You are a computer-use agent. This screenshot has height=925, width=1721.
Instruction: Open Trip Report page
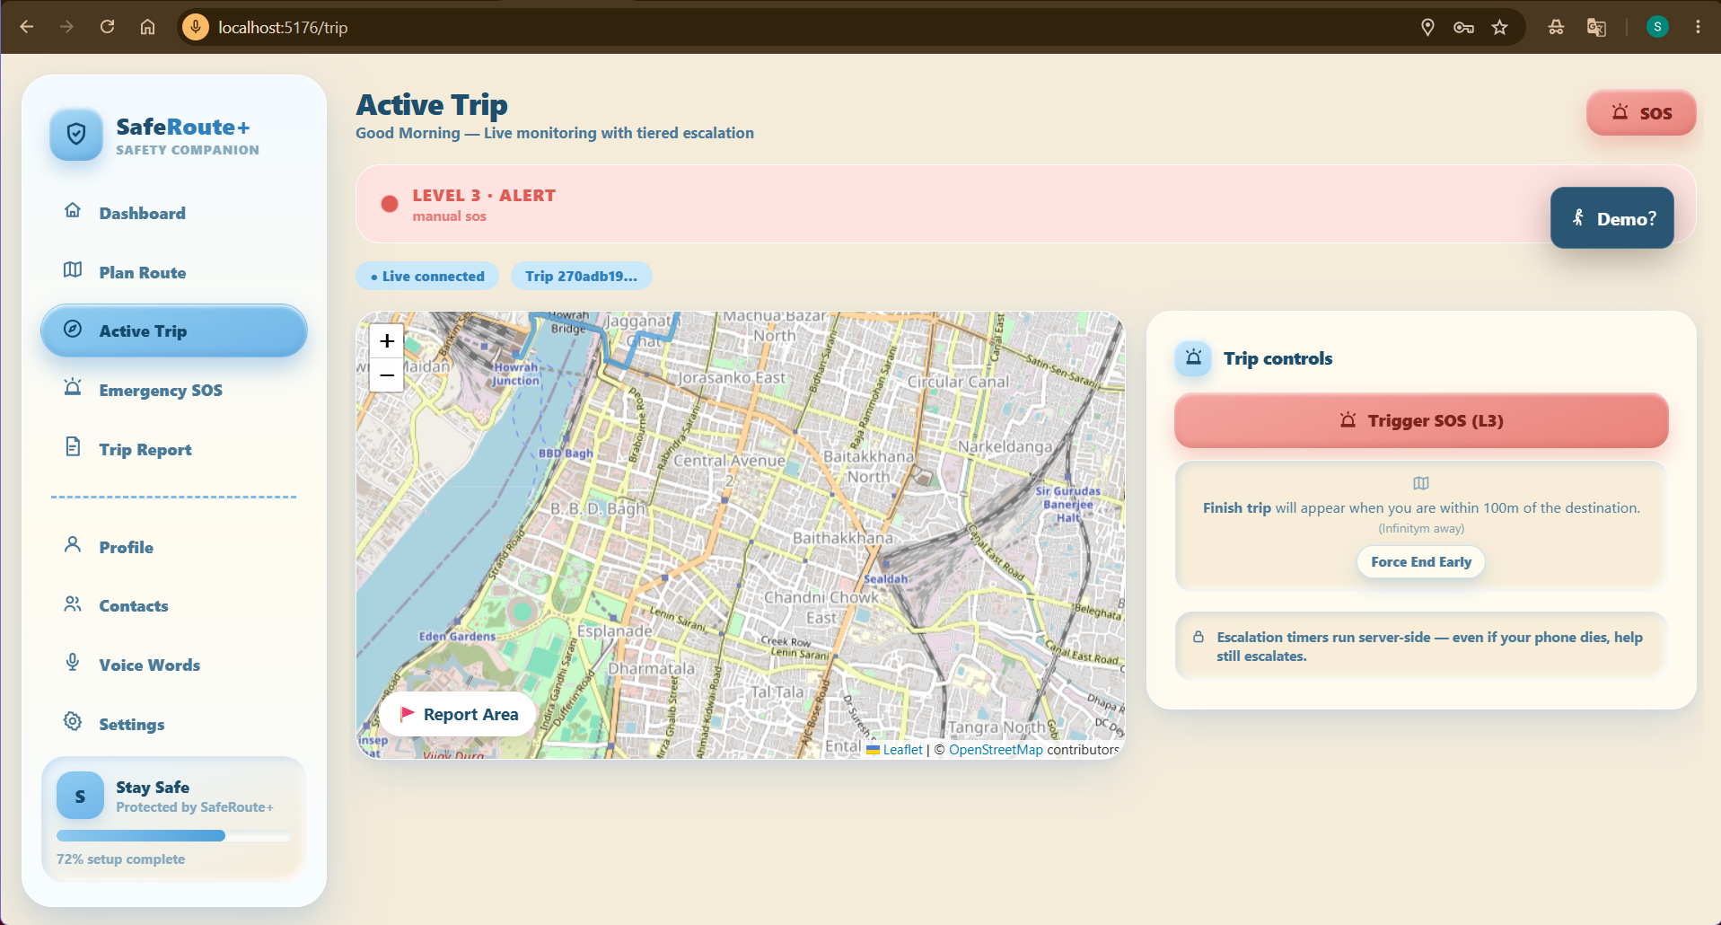173,449
